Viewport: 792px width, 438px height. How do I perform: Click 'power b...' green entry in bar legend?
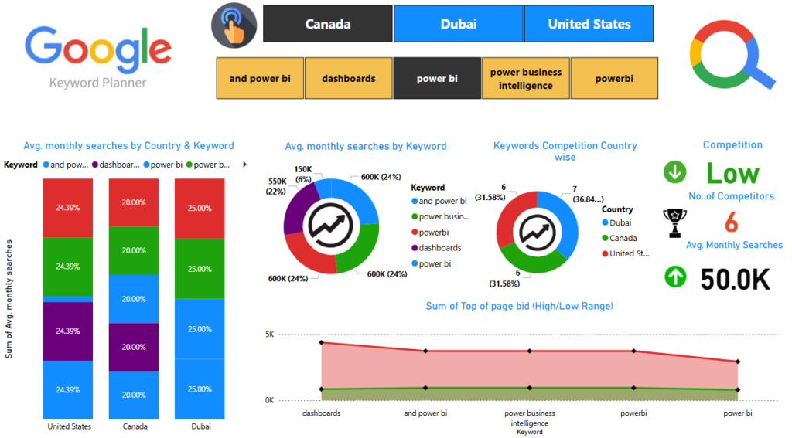(208, 165)
